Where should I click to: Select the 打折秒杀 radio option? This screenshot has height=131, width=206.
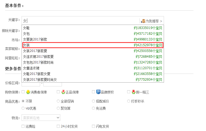click(x=129, y=101)
